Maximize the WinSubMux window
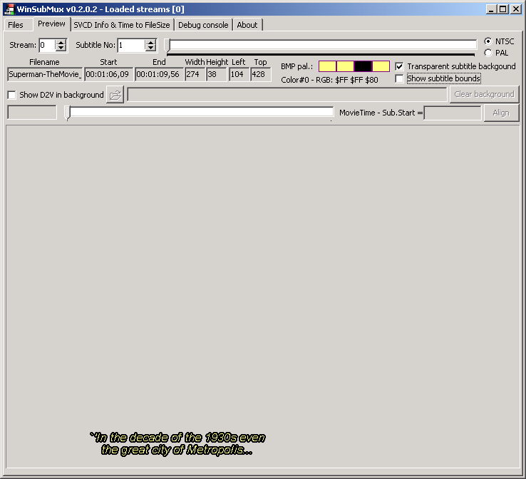 pos(503,9)
